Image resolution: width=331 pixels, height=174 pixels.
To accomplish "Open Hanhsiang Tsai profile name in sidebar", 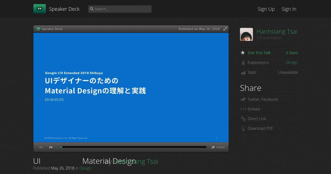I will (277, 31).
